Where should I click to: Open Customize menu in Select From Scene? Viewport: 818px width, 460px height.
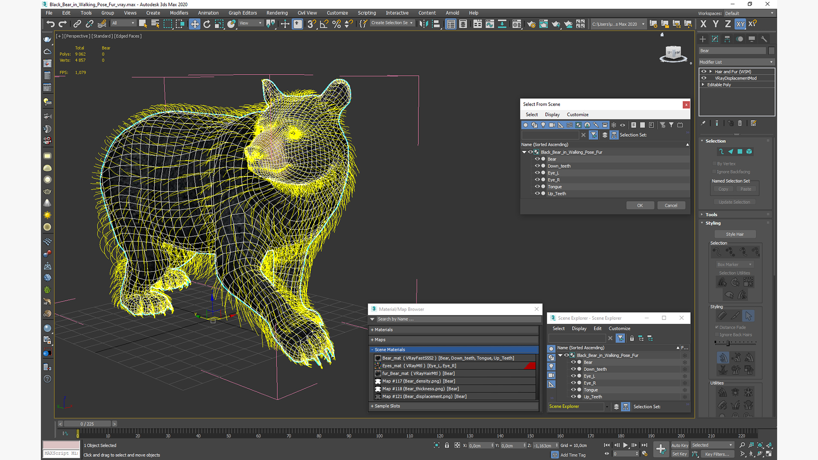click(x=578, y=115)
